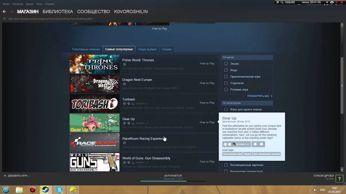Check Игры для одного игрока
346x194 pixels.
coord(226,109)
